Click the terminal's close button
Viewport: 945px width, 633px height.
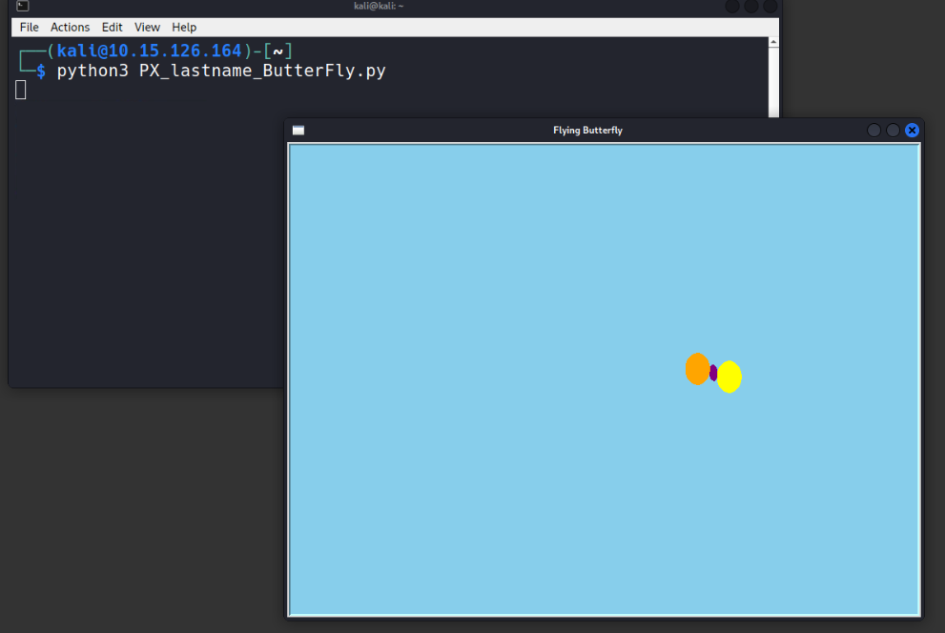(770, 7)
